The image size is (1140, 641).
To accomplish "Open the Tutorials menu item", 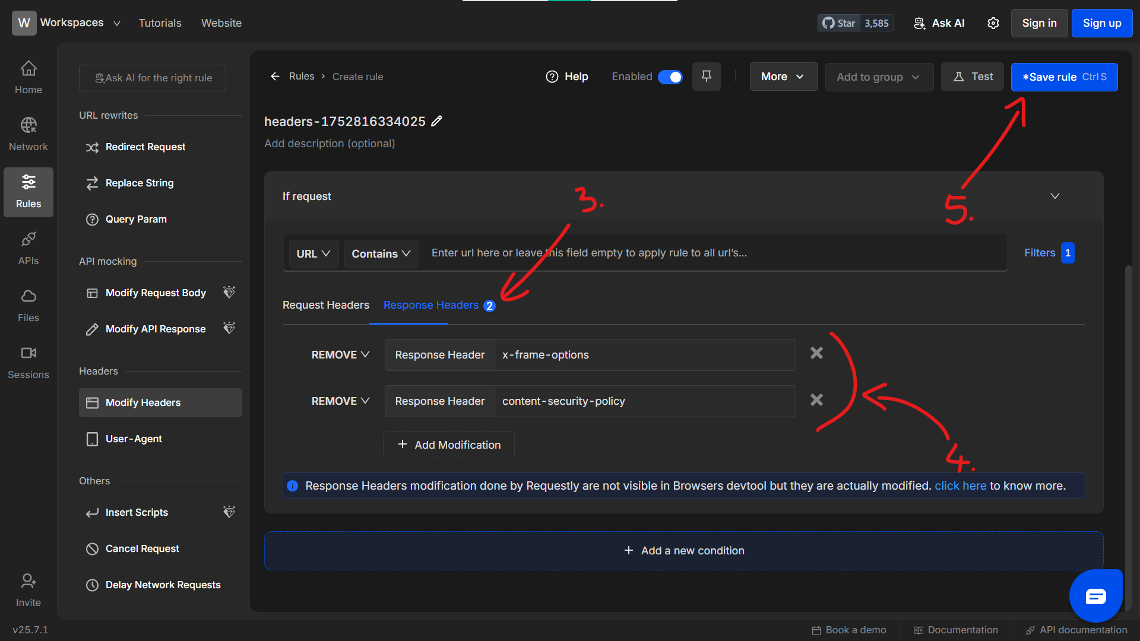I will point(160,23).
